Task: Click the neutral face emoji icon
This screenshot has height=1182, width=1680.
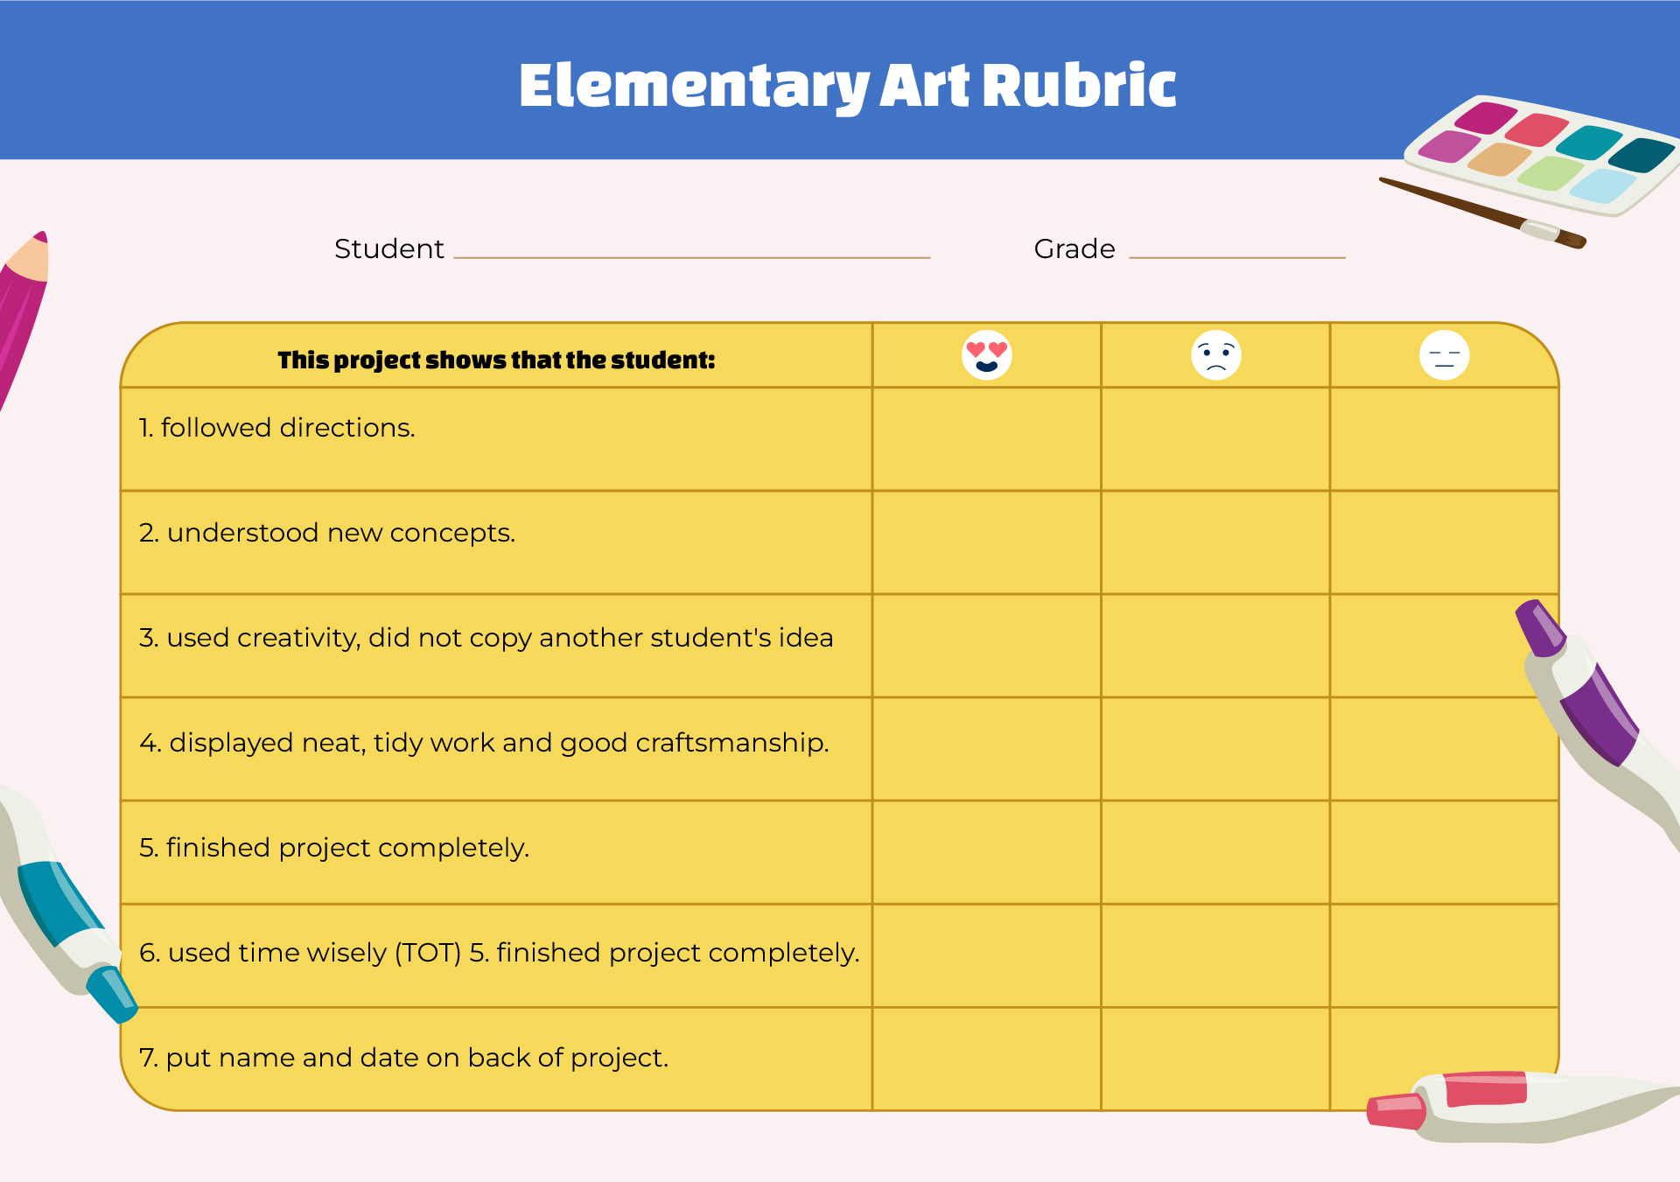Action: 1444,355
